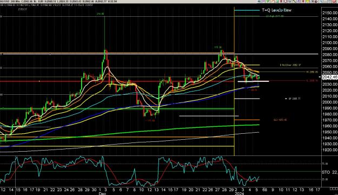
Task: Click the current price tag 2042.46
Action: coord(330,77)
